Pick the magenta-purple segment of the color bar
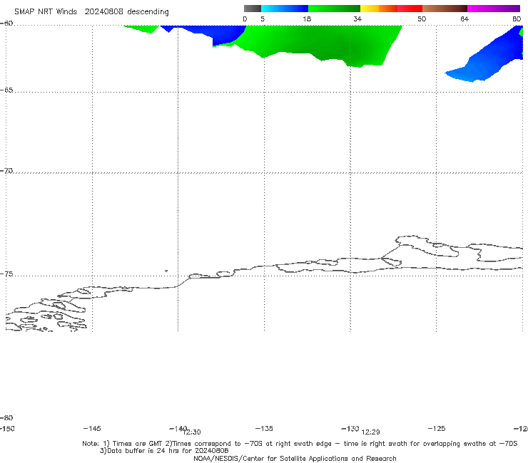Viewport: 528px width, 463px height. tap(494, 9)
